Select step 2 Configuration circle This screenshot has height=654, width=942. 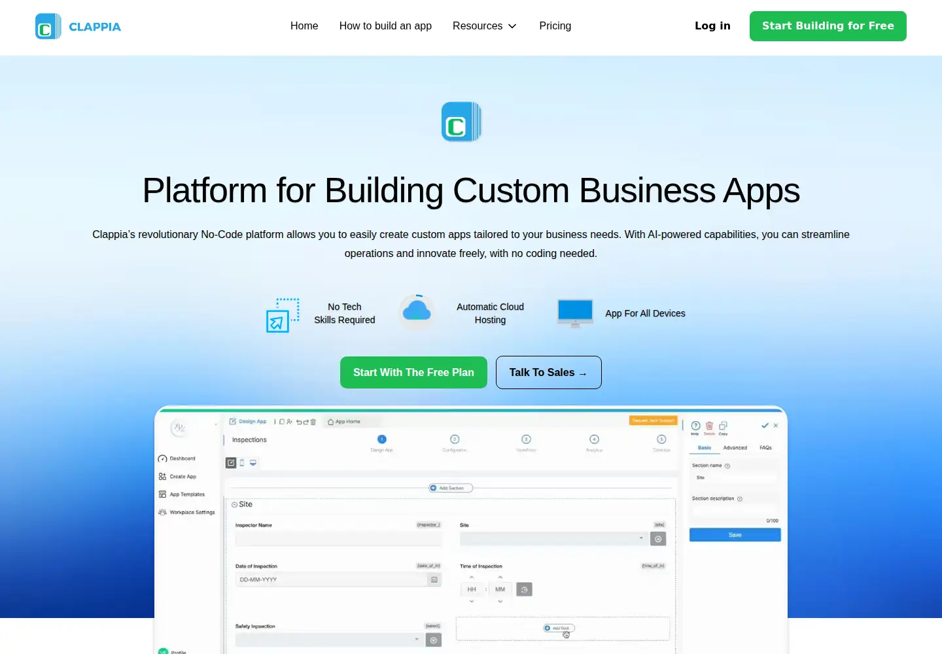click(455, 439)
